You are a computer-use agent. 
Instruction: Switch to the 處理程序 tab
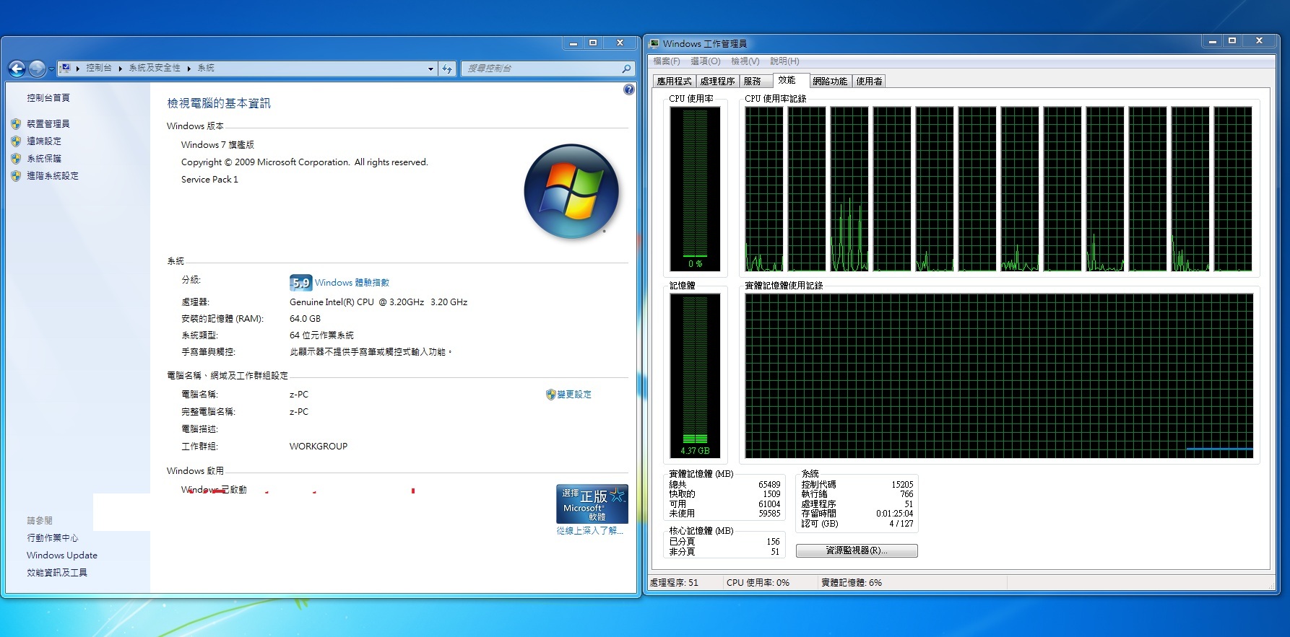click(x=717, y=82)
